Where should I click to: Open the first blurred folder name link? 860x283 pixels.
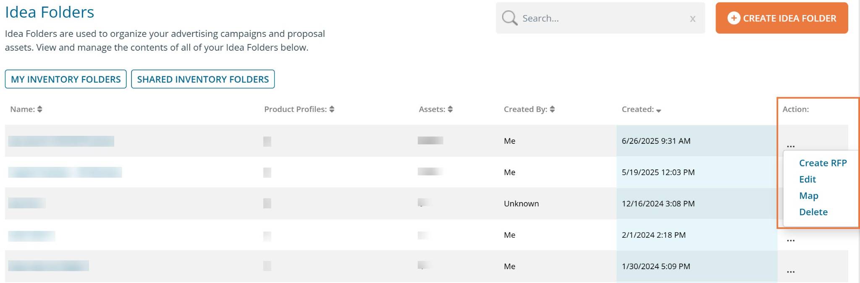[x=61, y=141]
